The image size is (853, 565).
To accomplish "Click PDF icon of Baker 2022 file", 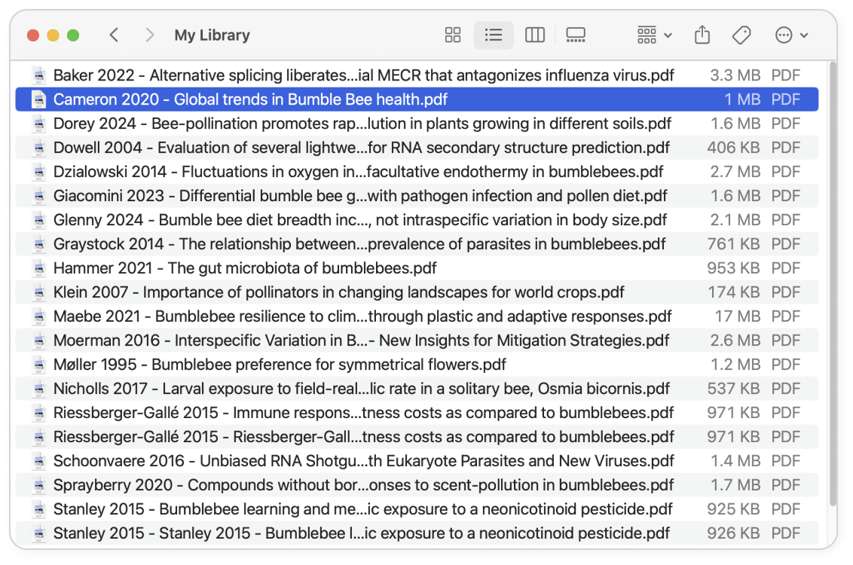I will pyautogui.click(x=38, y=75).
